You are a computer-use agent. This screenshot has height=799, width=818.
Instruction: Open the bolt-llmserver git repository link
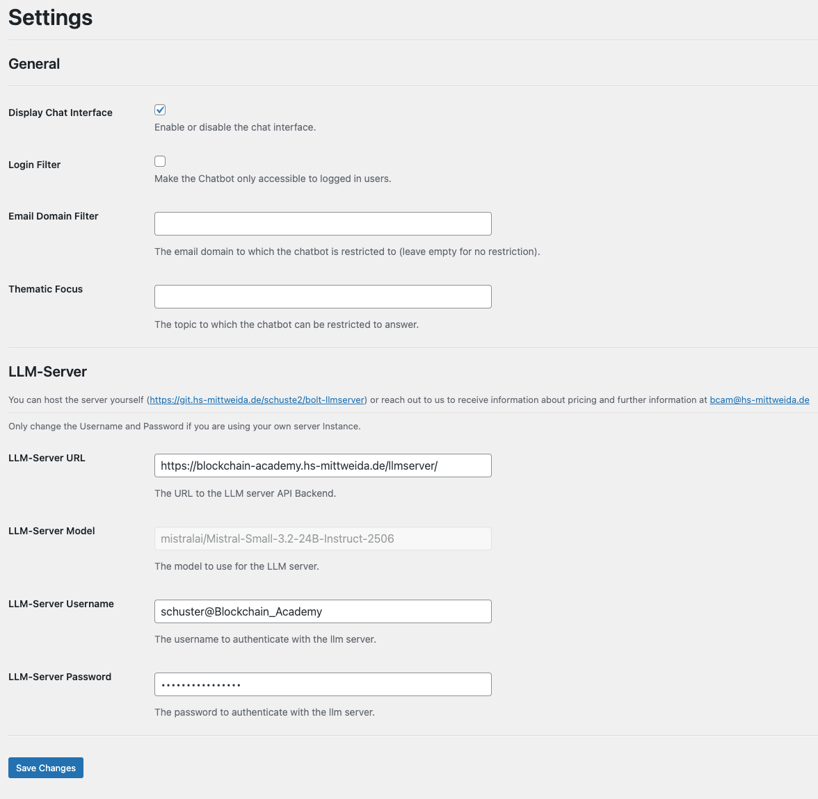click(257, 400)
